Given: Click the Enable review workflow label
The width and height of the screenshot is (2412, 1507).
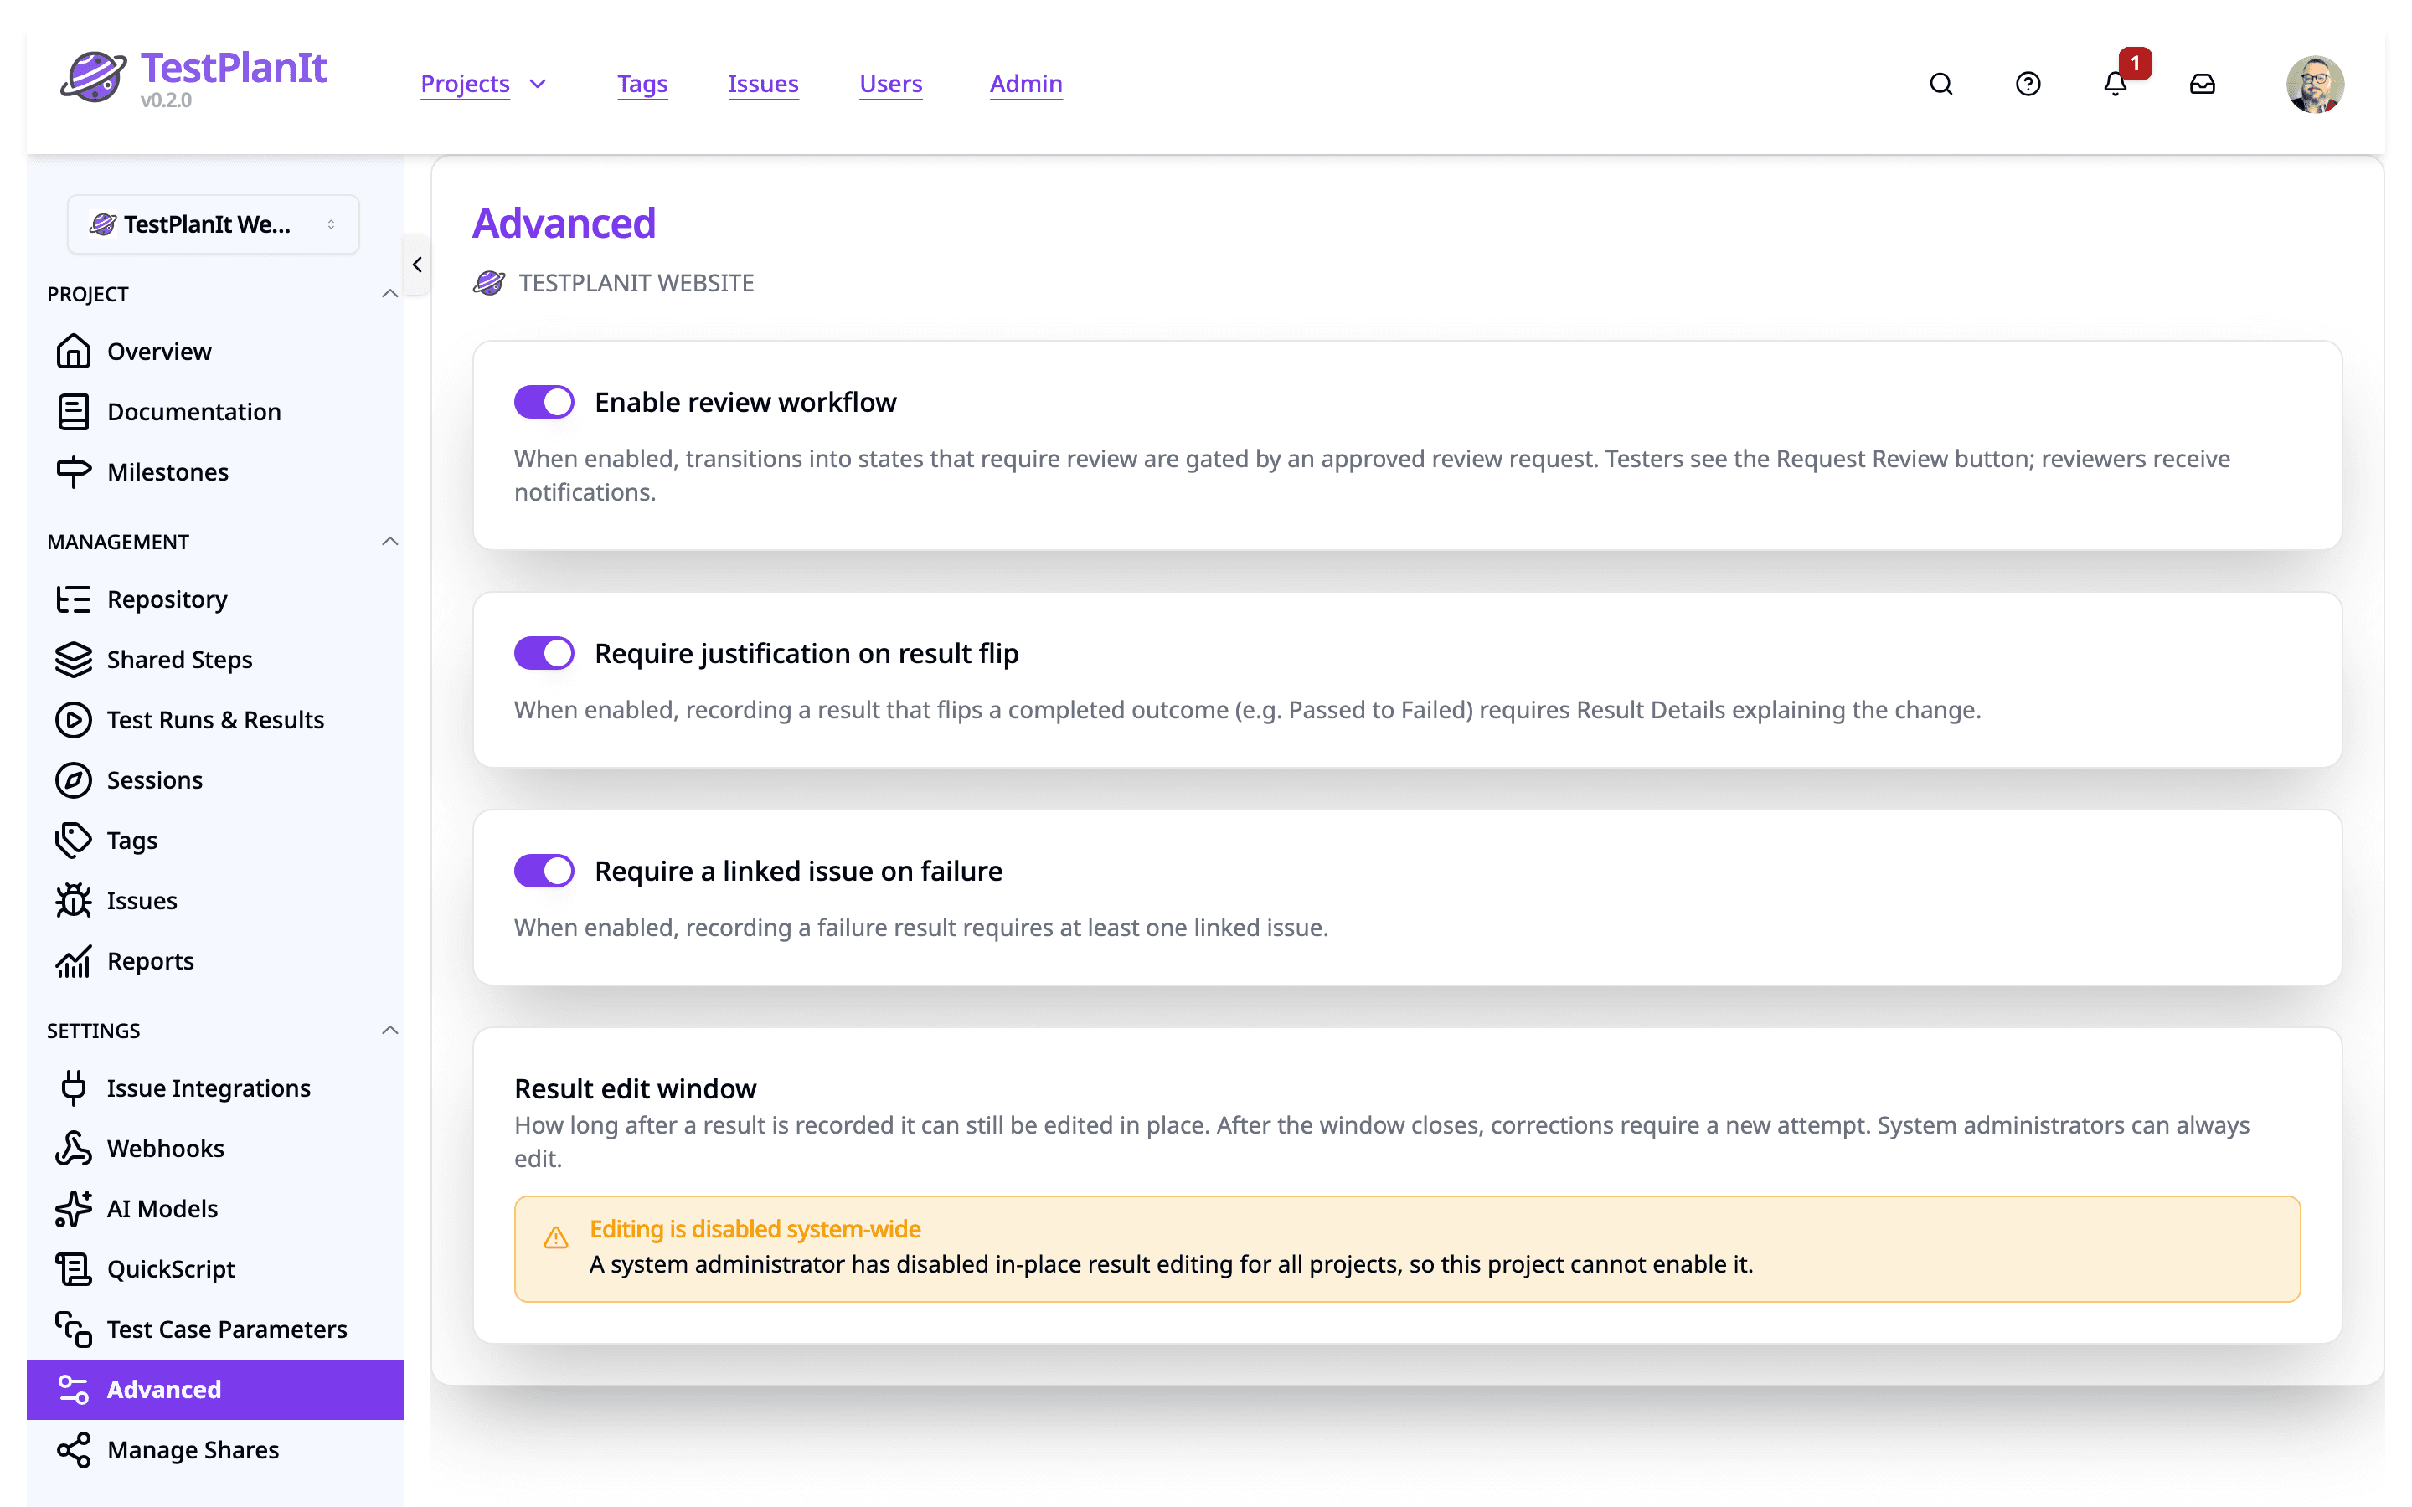Looking at the screenshot, I should tap(745, 402).
